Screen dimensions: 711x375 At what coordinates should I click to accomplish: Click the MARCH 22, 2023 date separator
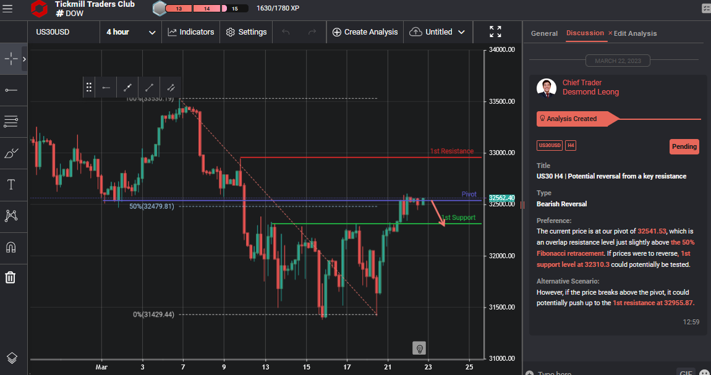tap(618, 61)
